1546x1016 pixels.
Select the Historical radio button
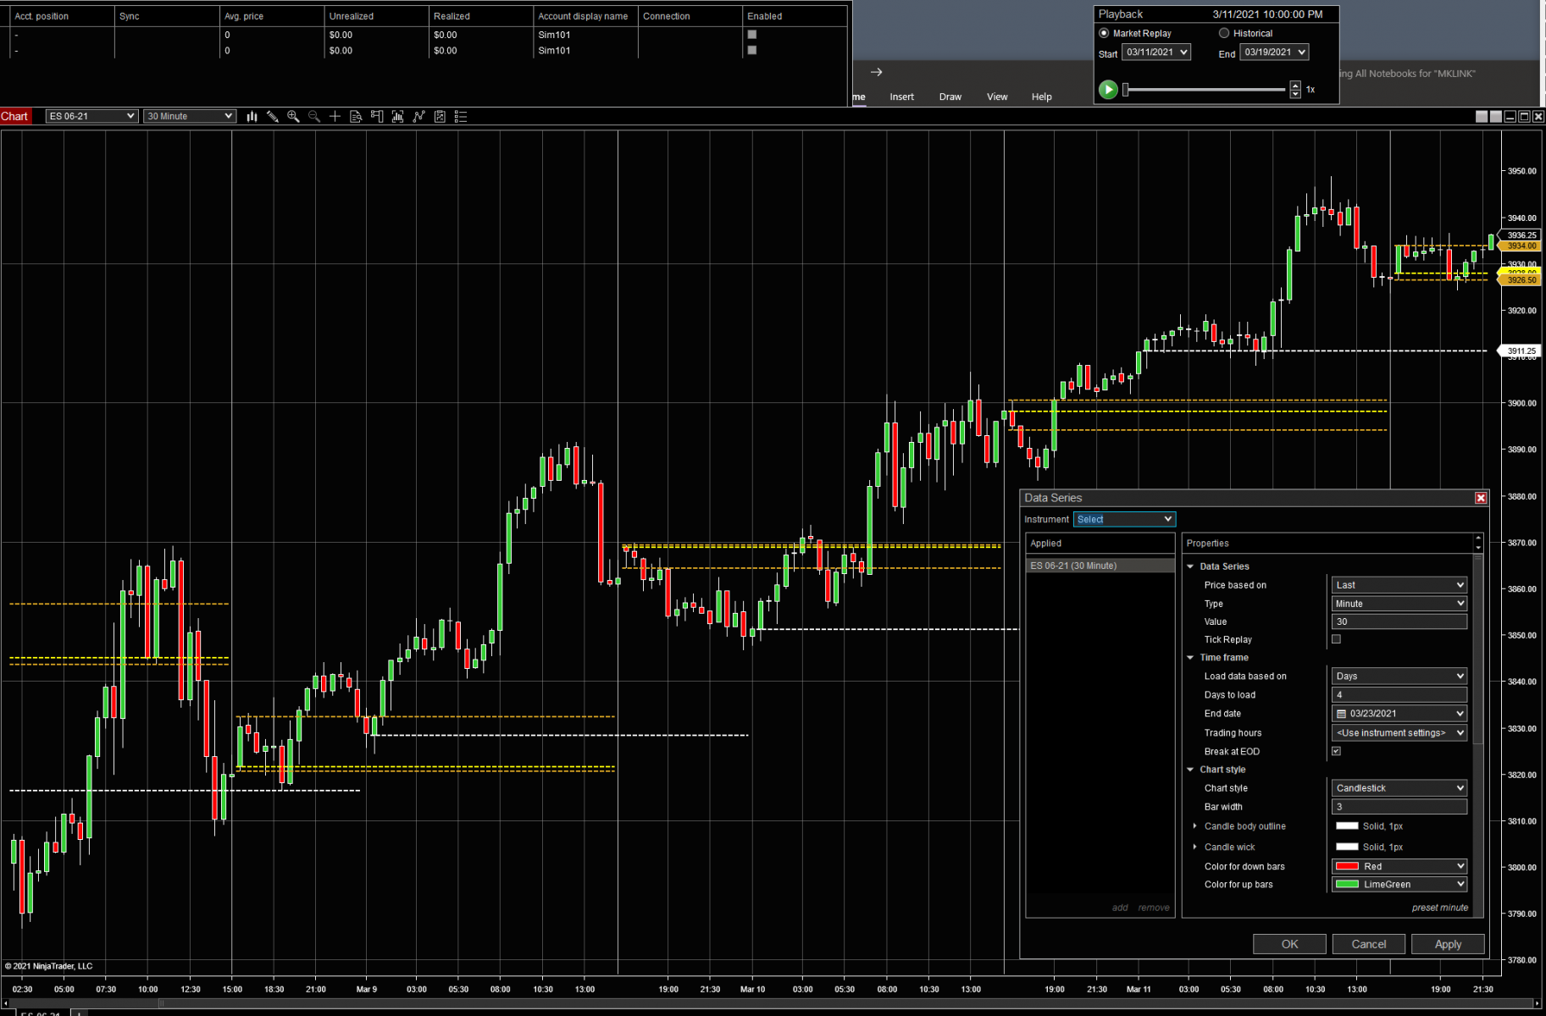pyautogui.click(x=1224, y=33)
